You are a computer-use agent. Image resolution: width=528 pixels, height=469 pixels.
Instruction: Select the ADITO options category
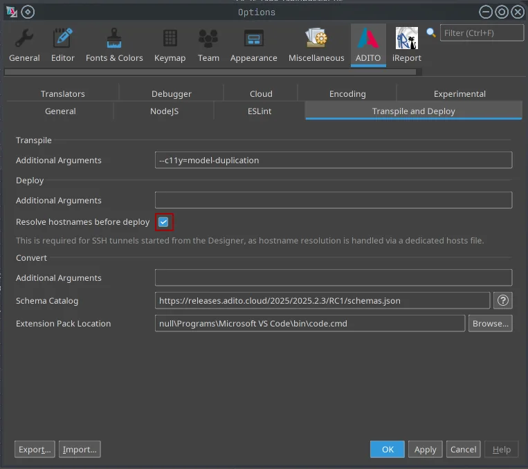tap(368, 46)
